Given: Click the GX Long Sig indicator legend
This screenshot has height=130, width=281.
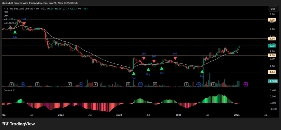Looking at the screenshot, I should coord(10,23).
